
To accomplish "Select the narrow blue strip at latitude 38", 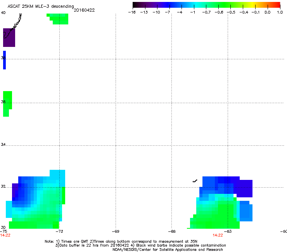I will [4, 60].
